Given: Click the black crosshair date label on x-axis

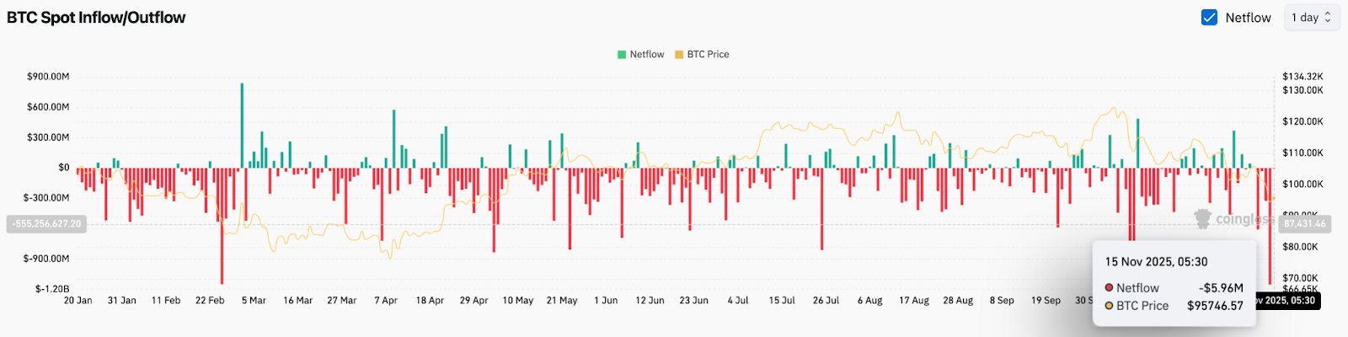Looking at the screenshot, I should click(x=1287, y=301).
